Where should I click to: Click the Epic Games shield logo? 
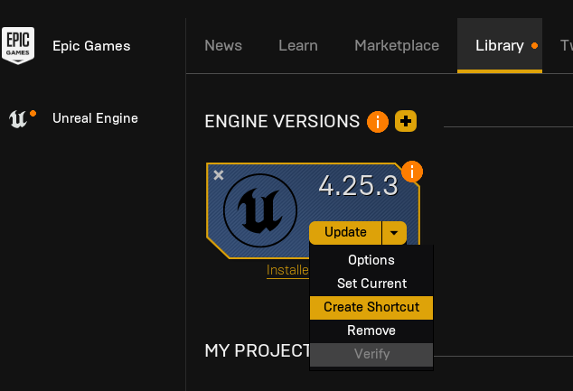tap(18, 45)
